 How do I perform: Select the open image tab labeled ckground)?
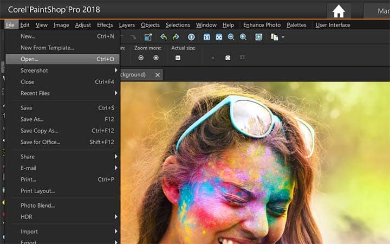[141, 75]
